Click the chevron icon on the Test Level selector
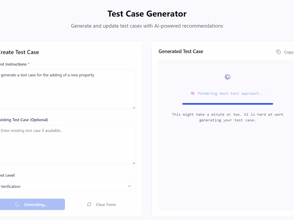The image size is (294, 220). [x=129, y=186]
